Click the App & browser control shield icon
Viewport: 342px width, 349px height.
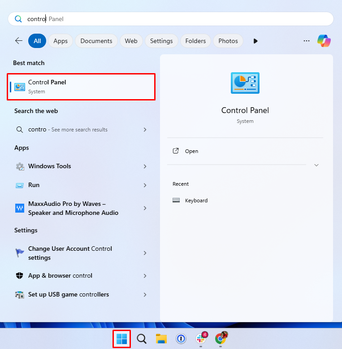pos(20,276)
